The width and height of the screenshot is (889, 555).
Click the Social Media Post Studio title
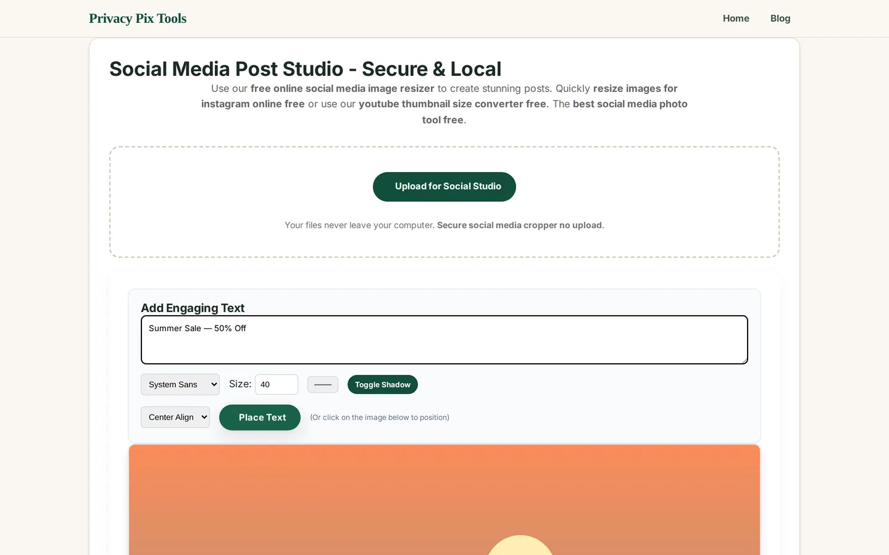coord(305,69)
